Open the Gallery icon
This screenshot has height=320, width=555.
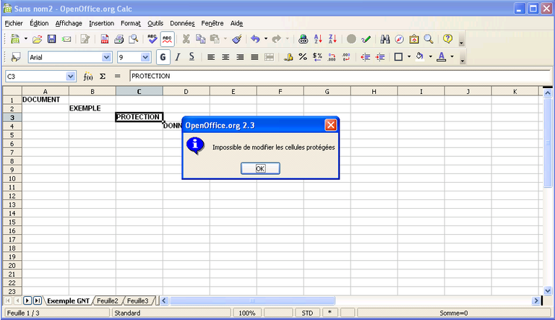(414, 39)
